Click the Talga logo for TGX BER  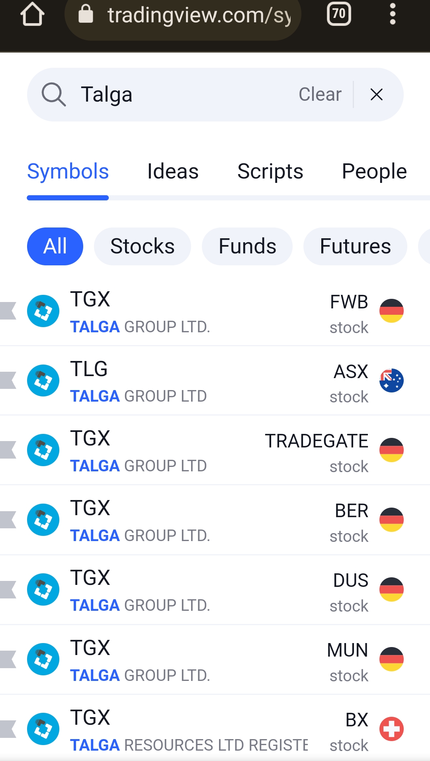pos(43,520)
